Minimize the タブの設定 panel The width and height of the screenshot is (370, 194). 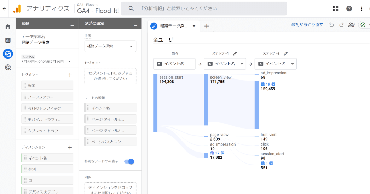coord(135,25)
